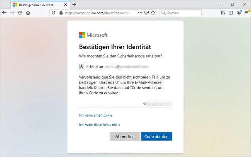
Task: Reload the current page
Action: point(20,13)
